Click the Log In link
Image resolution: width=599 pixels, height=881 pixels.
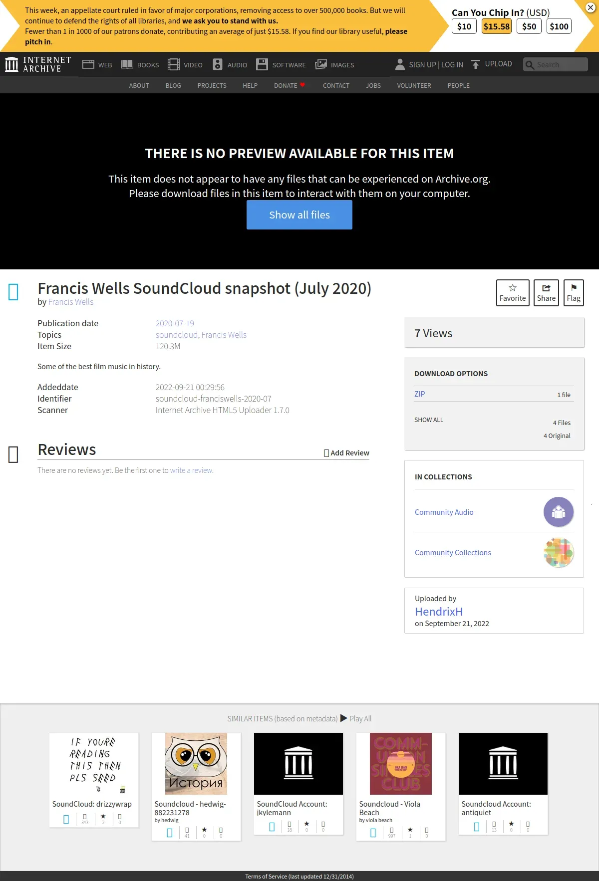[452, 65]
